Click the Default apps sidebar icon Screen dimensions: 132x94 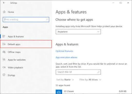[x=4, y=44]
